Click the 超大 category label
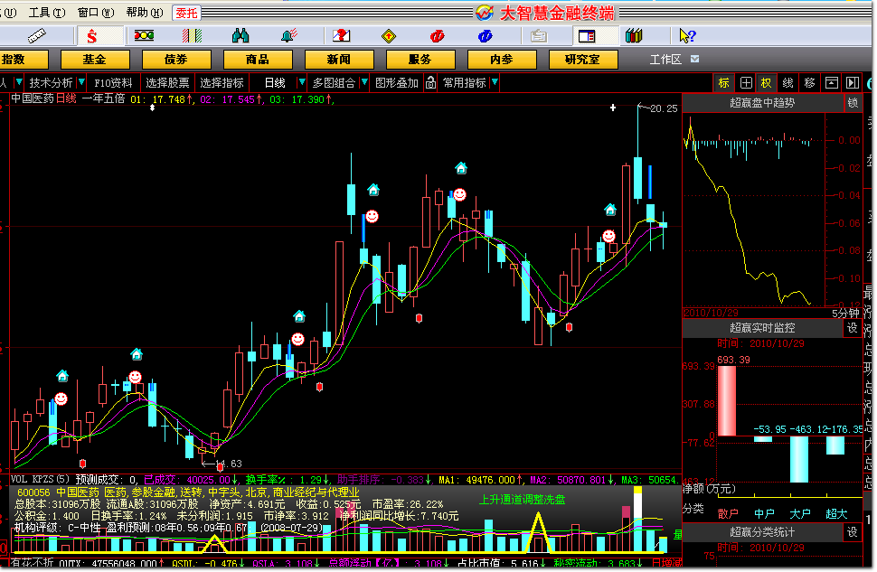Screen dimensions: 877x572 (x=836, y=513)
